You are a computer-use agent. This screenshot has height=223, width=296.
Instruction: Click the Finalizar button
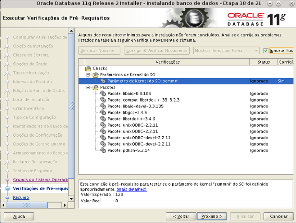pos(245,217)
